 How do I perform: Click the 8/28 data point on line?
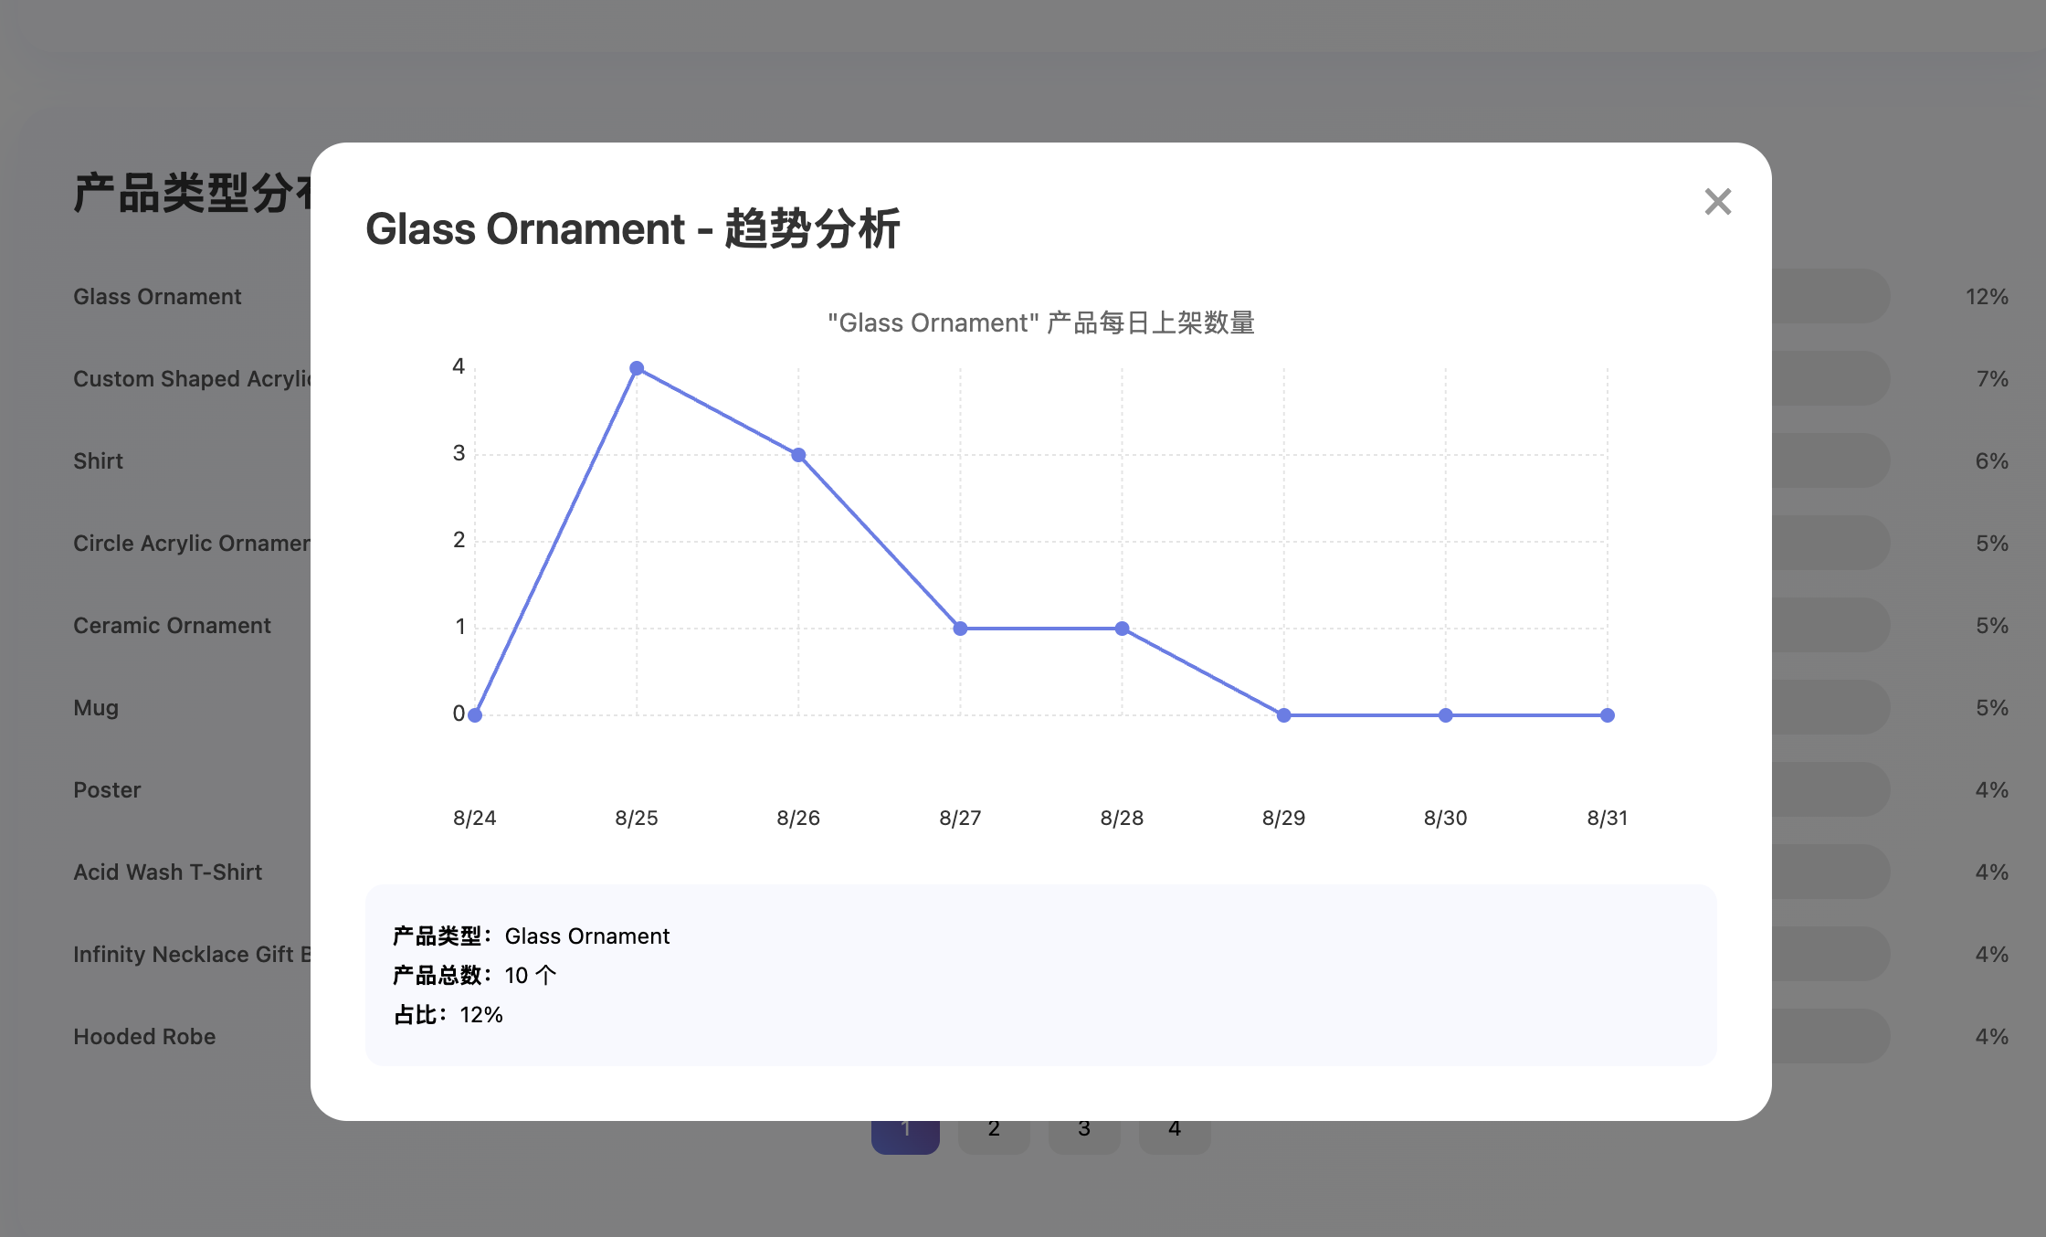pos(1122,629)
